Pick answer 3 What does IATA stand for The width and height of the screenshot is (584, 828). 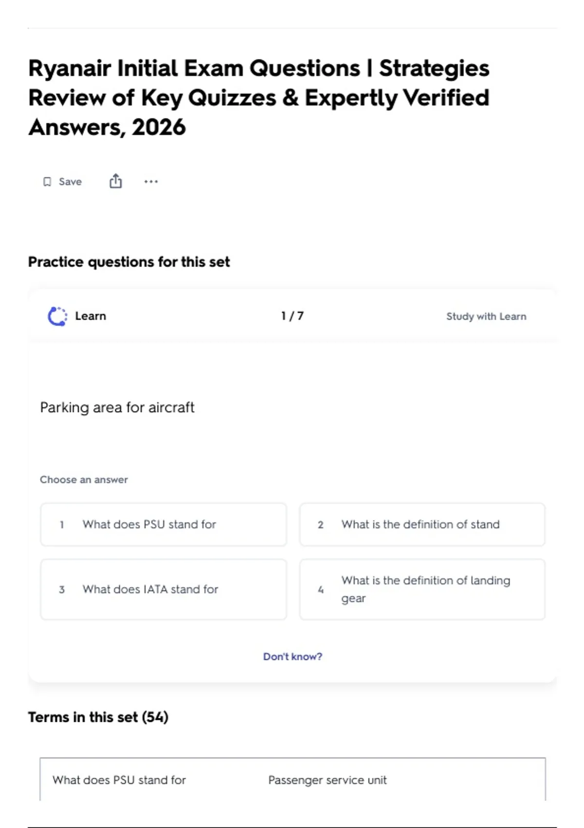[x=164, y=589]
